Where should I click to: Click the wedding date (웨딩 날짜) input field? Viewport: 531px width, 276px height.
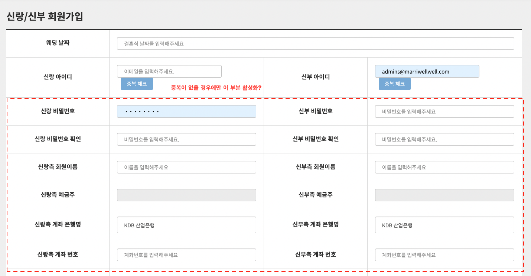(x=315, y=43)
